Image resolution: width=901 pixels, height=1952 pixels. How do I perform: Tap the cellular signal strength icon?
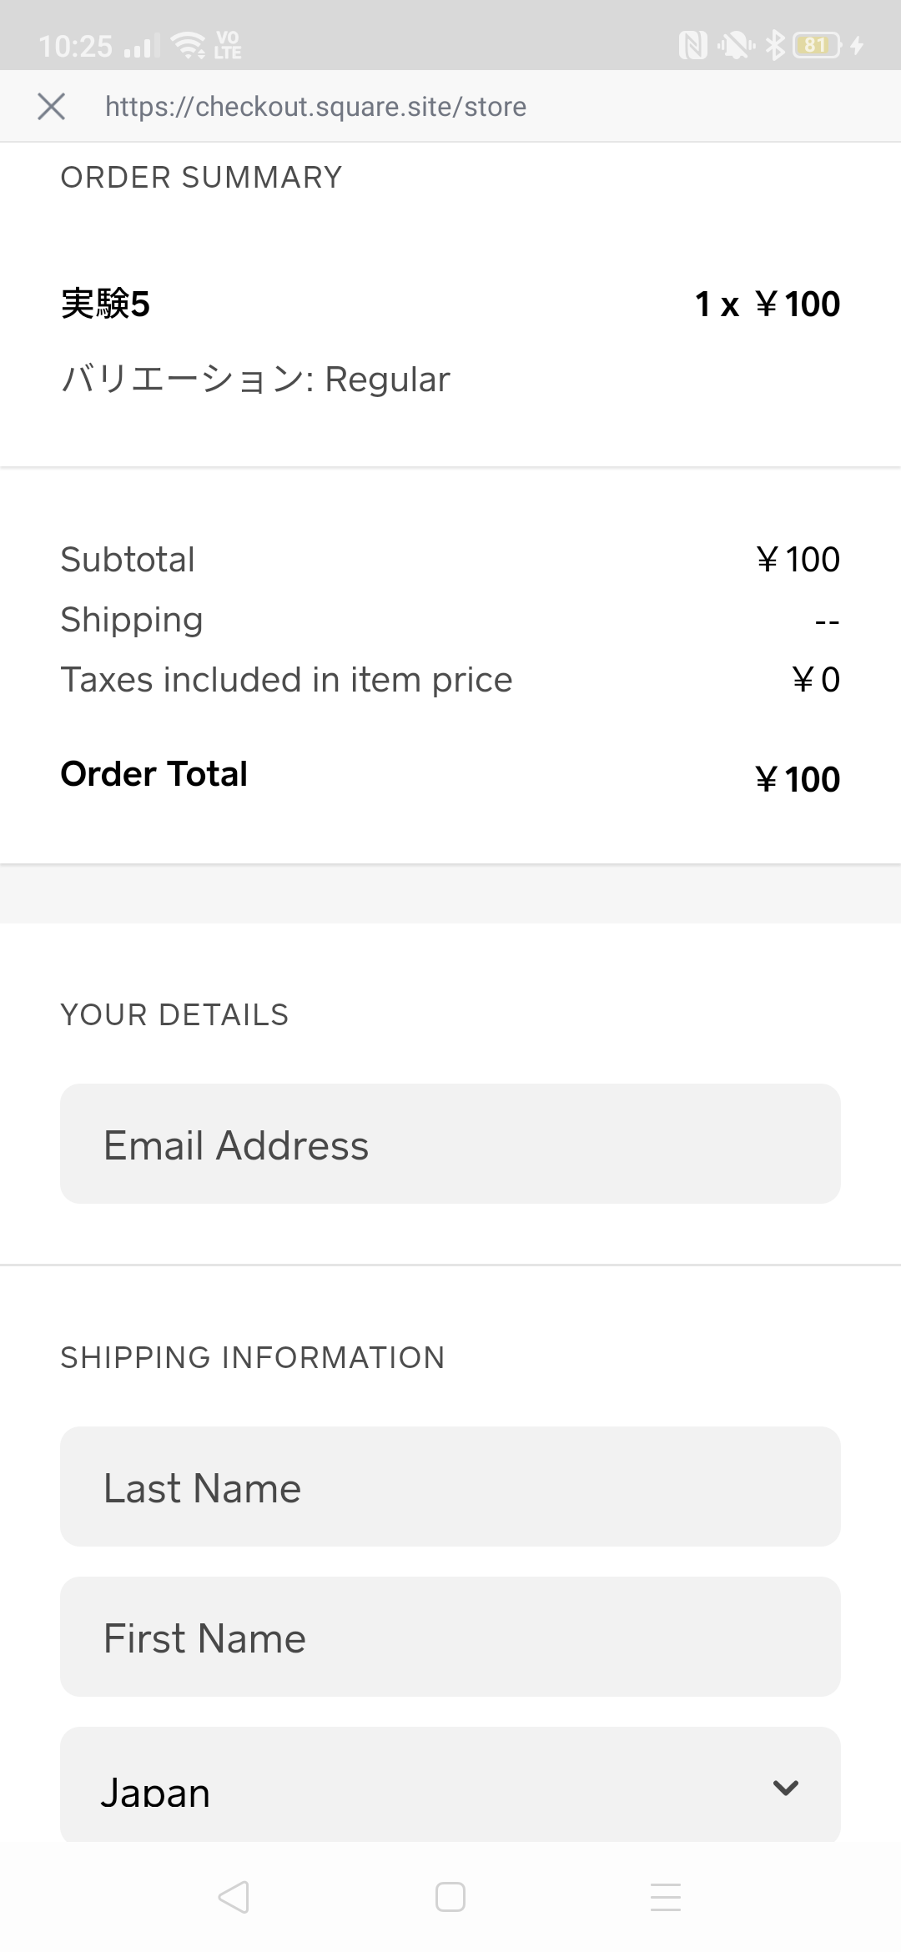(140, 47)
